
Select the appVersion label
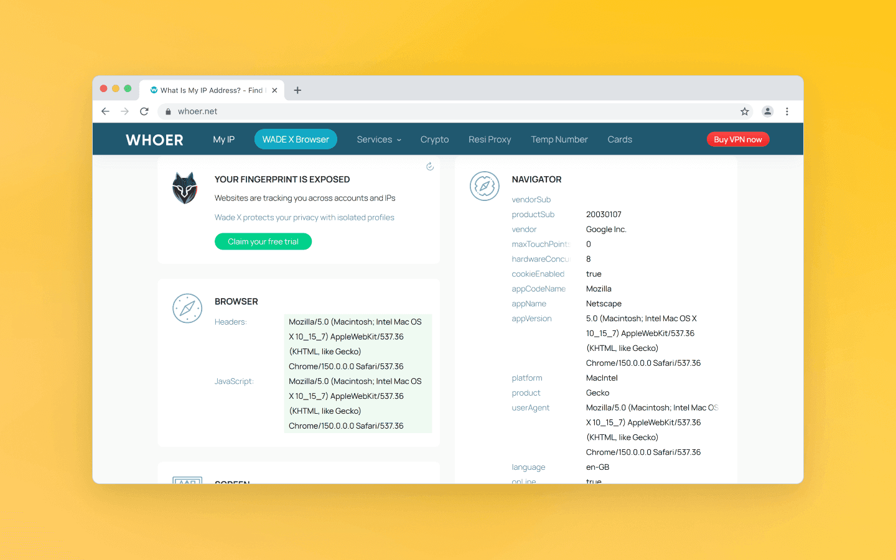[532, 319]
